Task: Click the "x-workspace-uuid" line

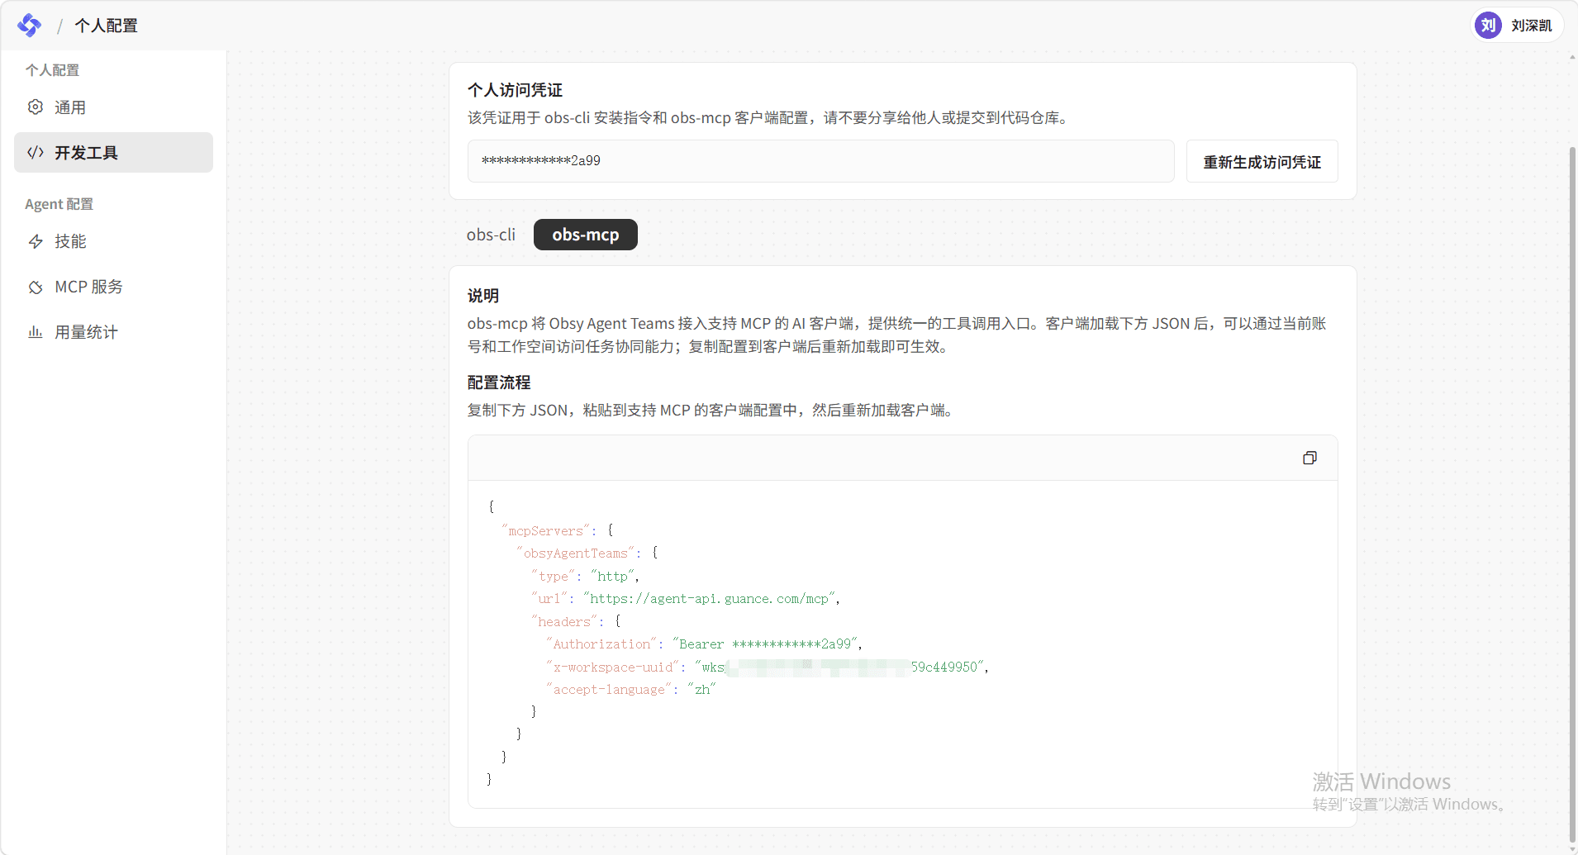Action: pos(768,667)
